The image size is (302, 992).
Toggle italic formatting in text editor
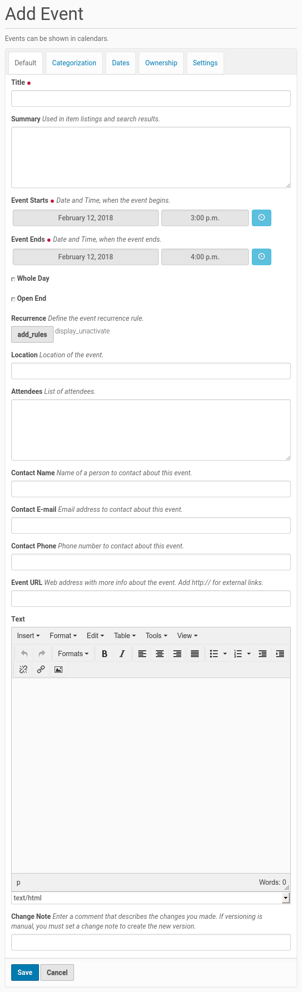[122, 654]
